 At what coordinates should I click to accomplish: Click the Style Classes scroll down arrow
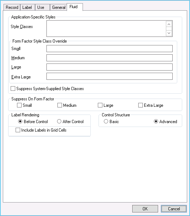[x=169, y=33]
